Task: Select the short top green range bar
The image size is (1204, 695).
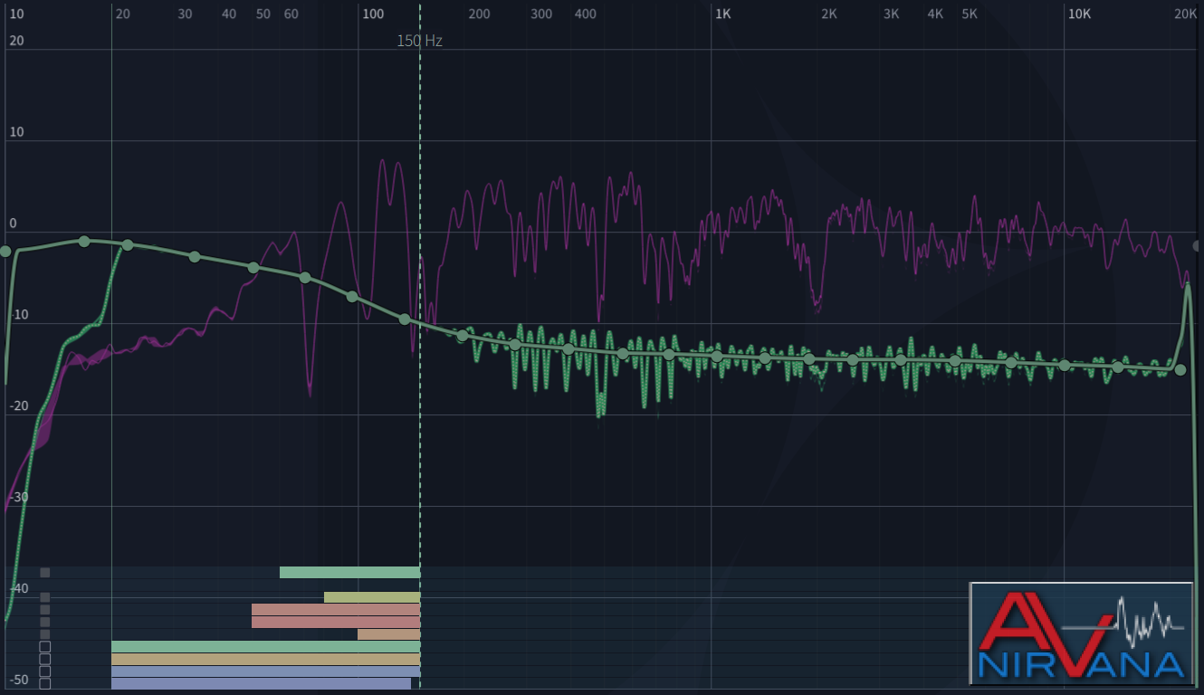Action: (x=349, y=572)
